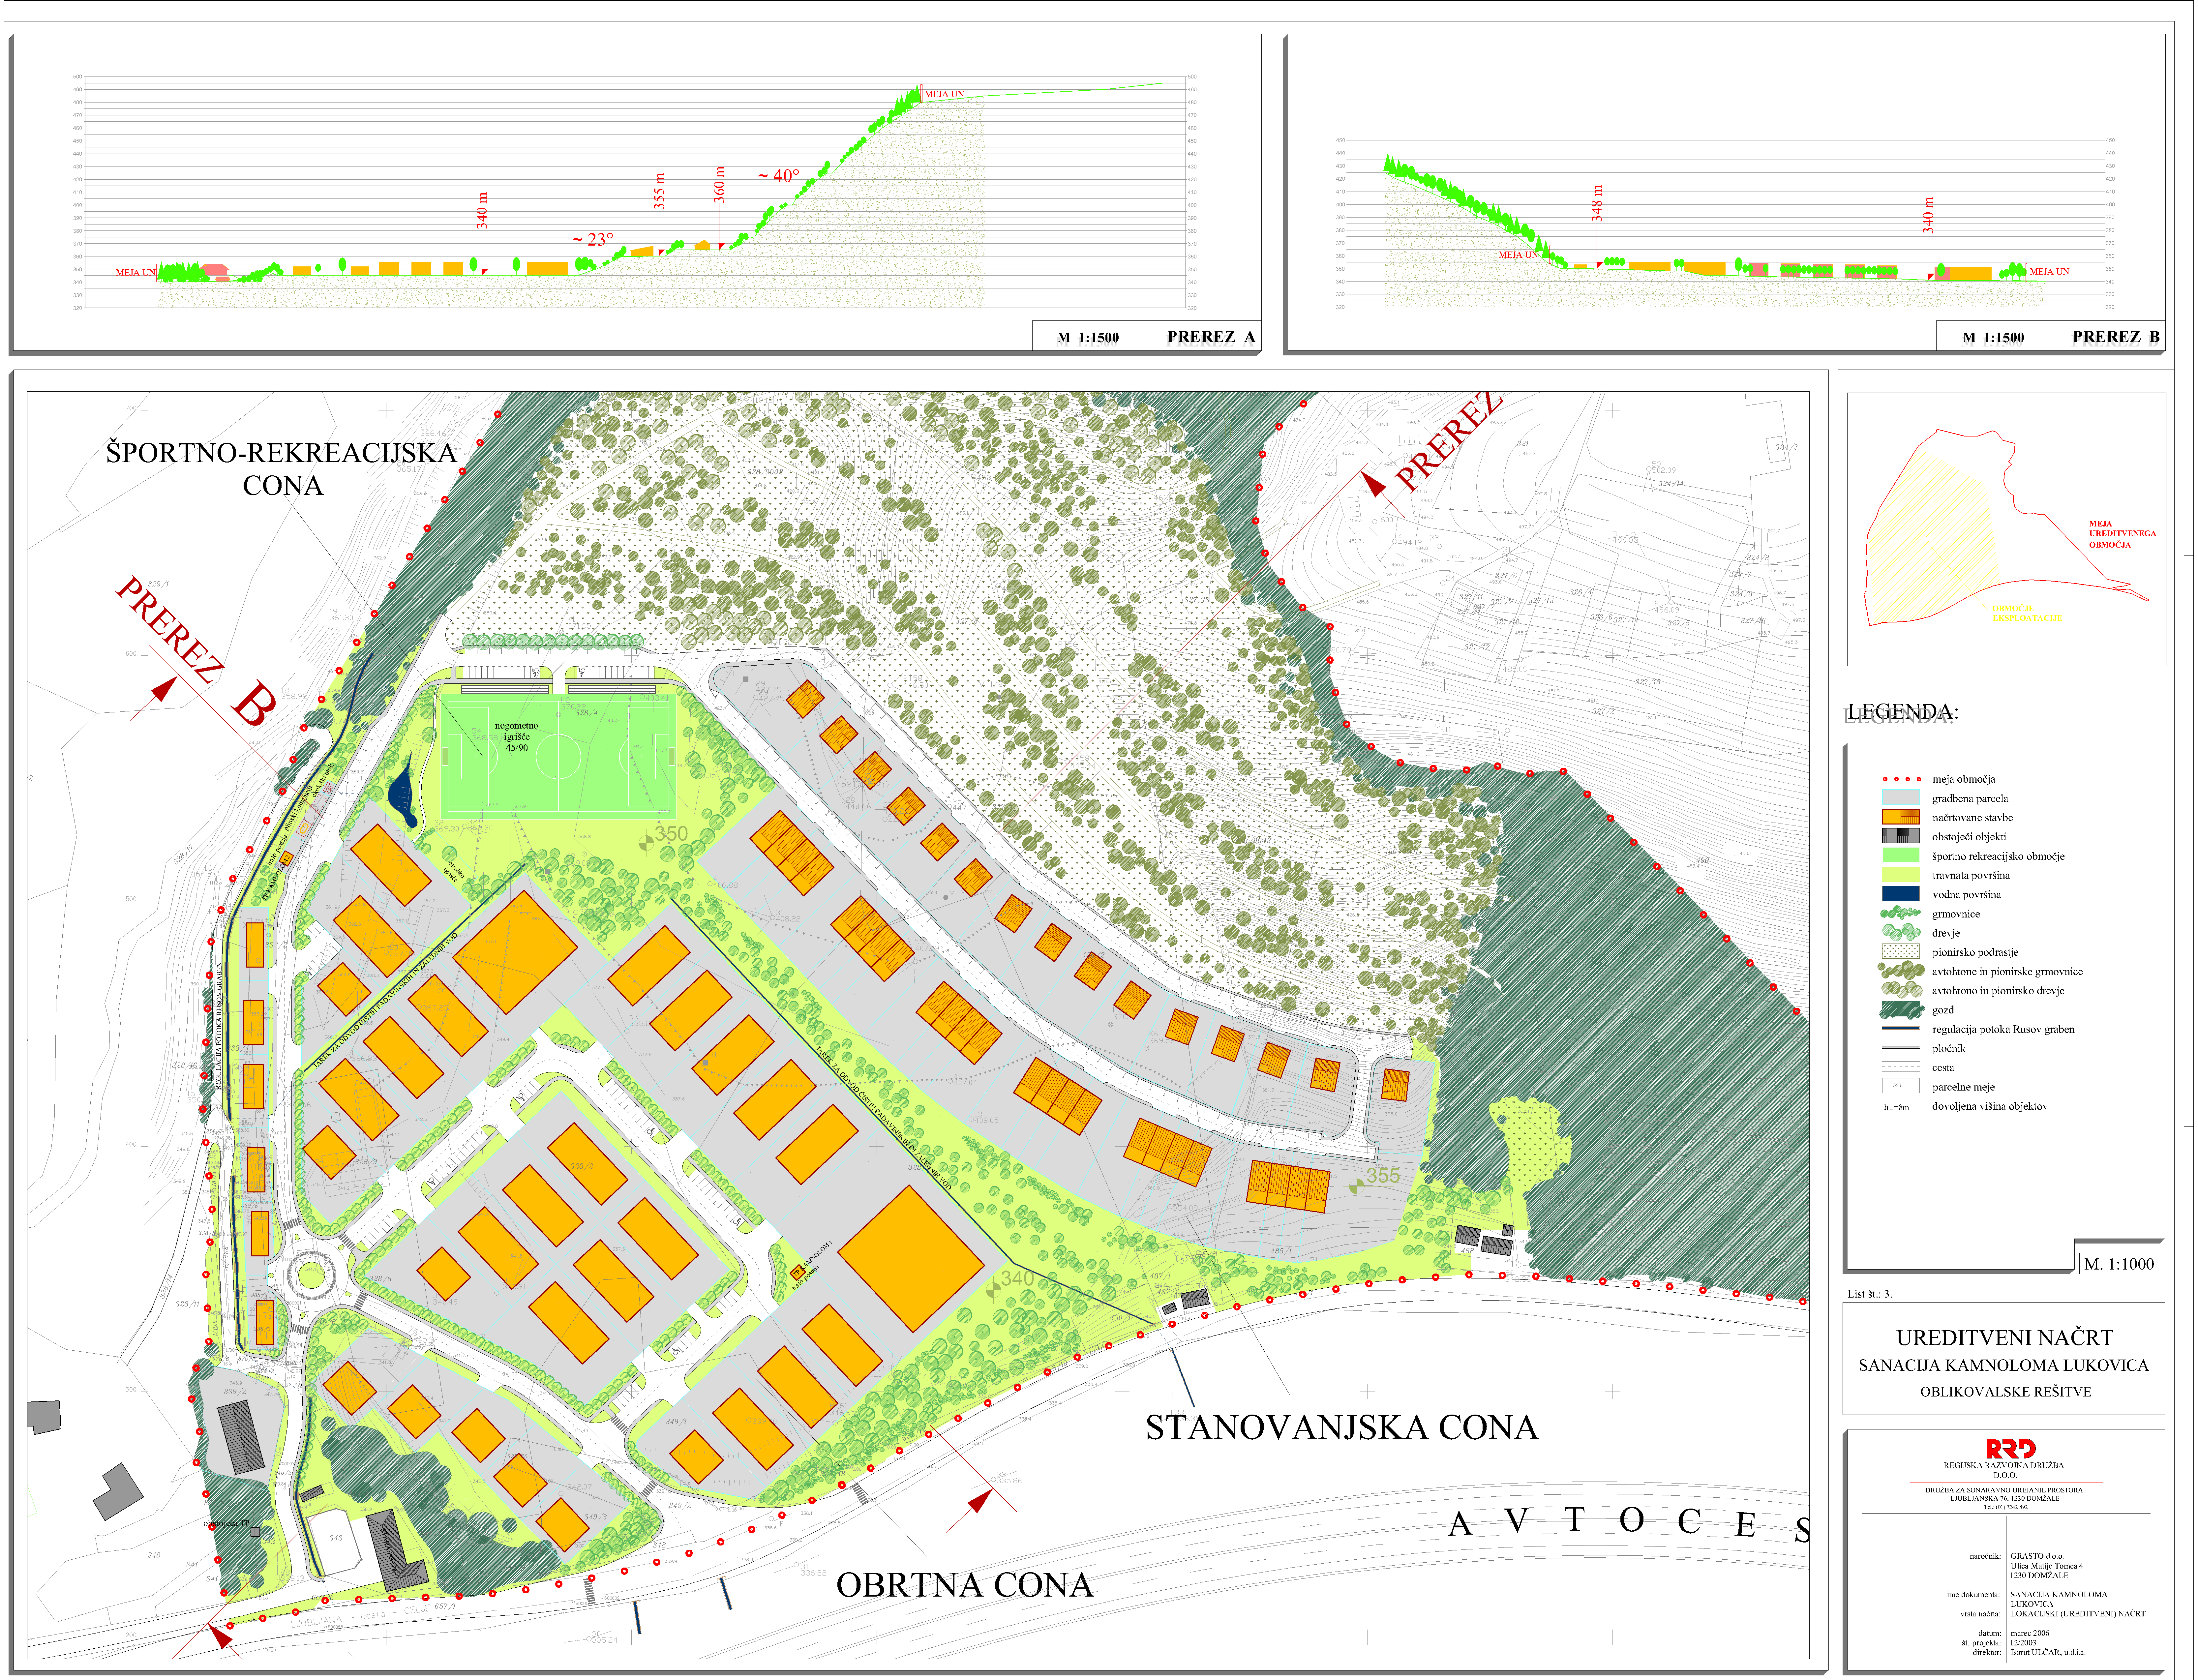The height and width of the screenshot is (1680, 2198).
Task: Click the 'MEJA UN' label atop Prerez A slope
Action: pyautogui.click(x=944, y=94)
